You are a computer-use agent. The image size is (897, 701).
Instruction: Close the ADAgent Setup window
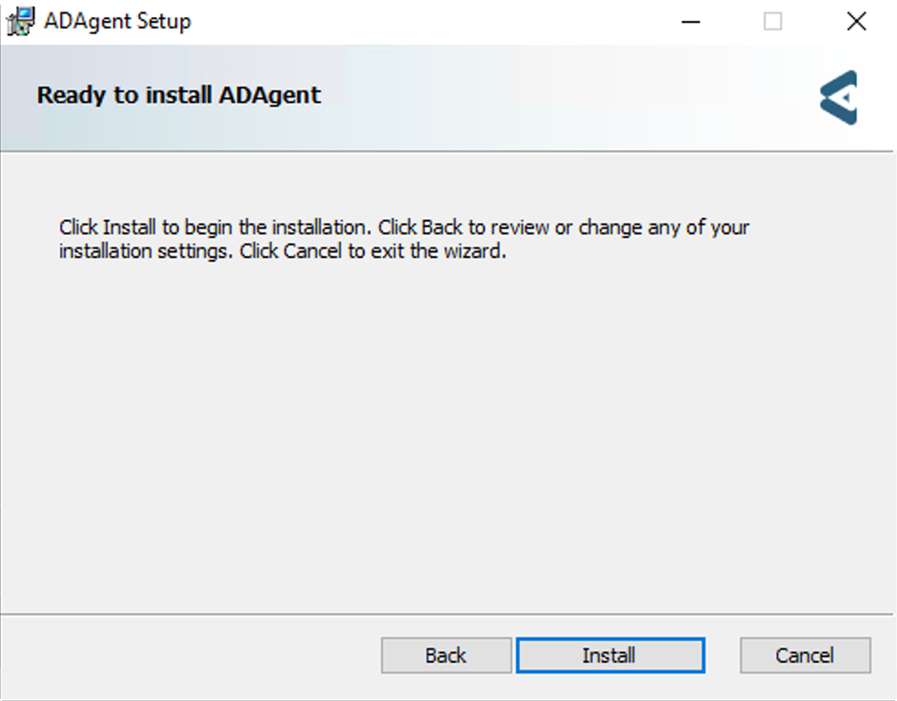click(856, 22)
